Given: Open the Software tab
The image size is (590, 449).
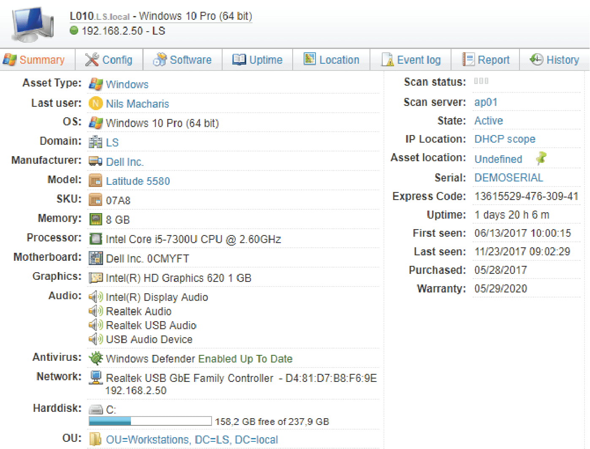Looking at the screenshot, I should (x=182, y=60).
